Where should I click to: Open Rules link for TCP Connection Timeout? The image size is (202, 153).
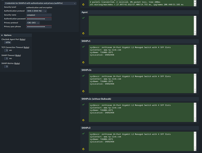pos(27,47)
